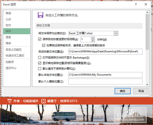
Task: Enable 打开或保存文件时不显示 Backstage checkbox
Action: click(x=39, y=58)
